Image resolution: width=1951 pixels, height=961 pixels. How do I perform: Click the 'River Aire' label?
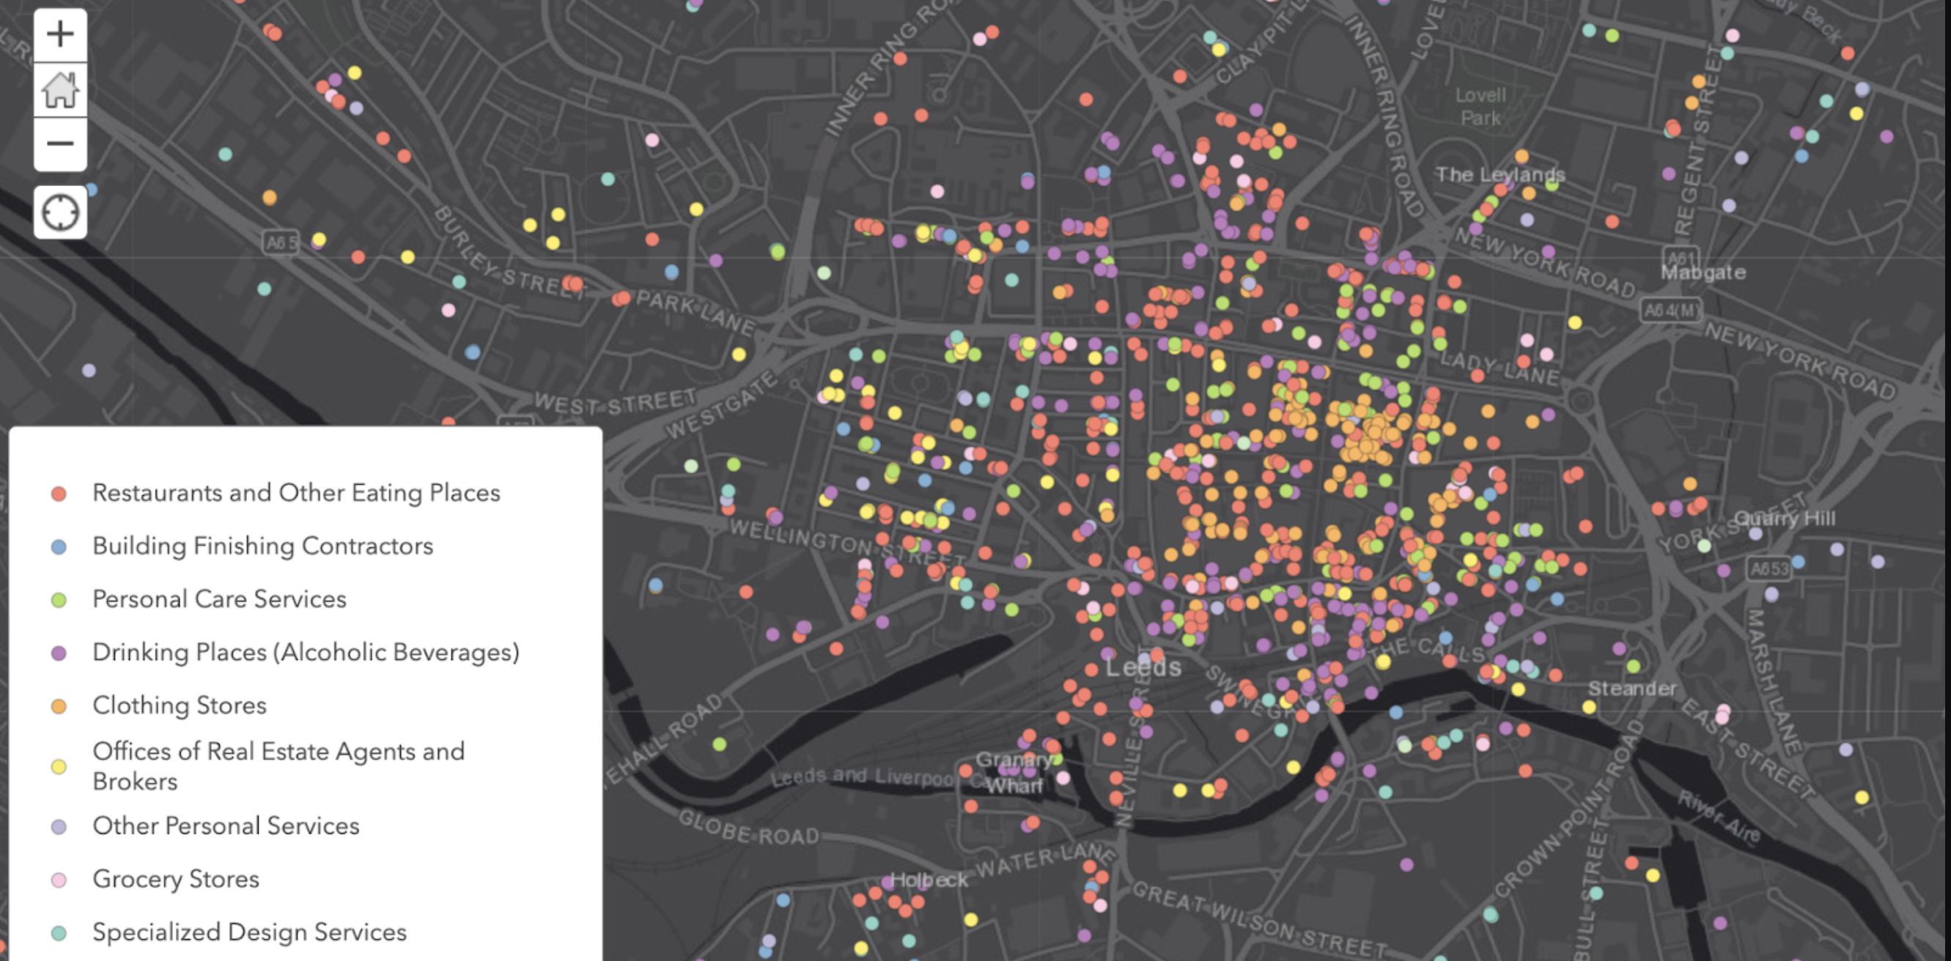click(1719, 817)
